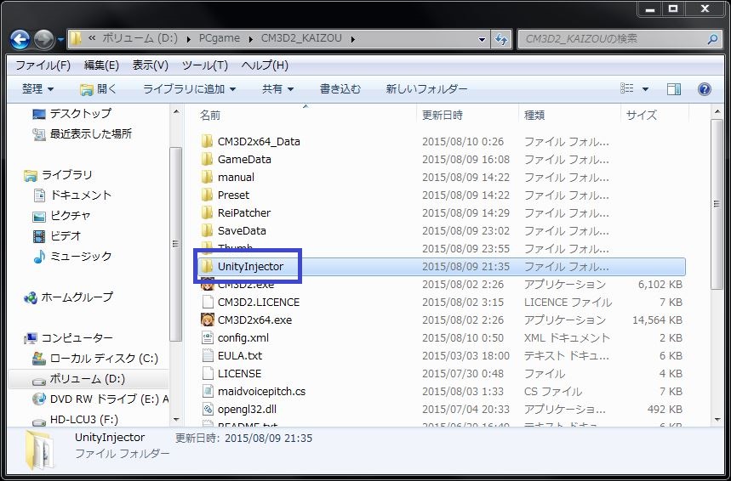Open the 共有 dropdown
731x481 pixels.
coord(277,89)
